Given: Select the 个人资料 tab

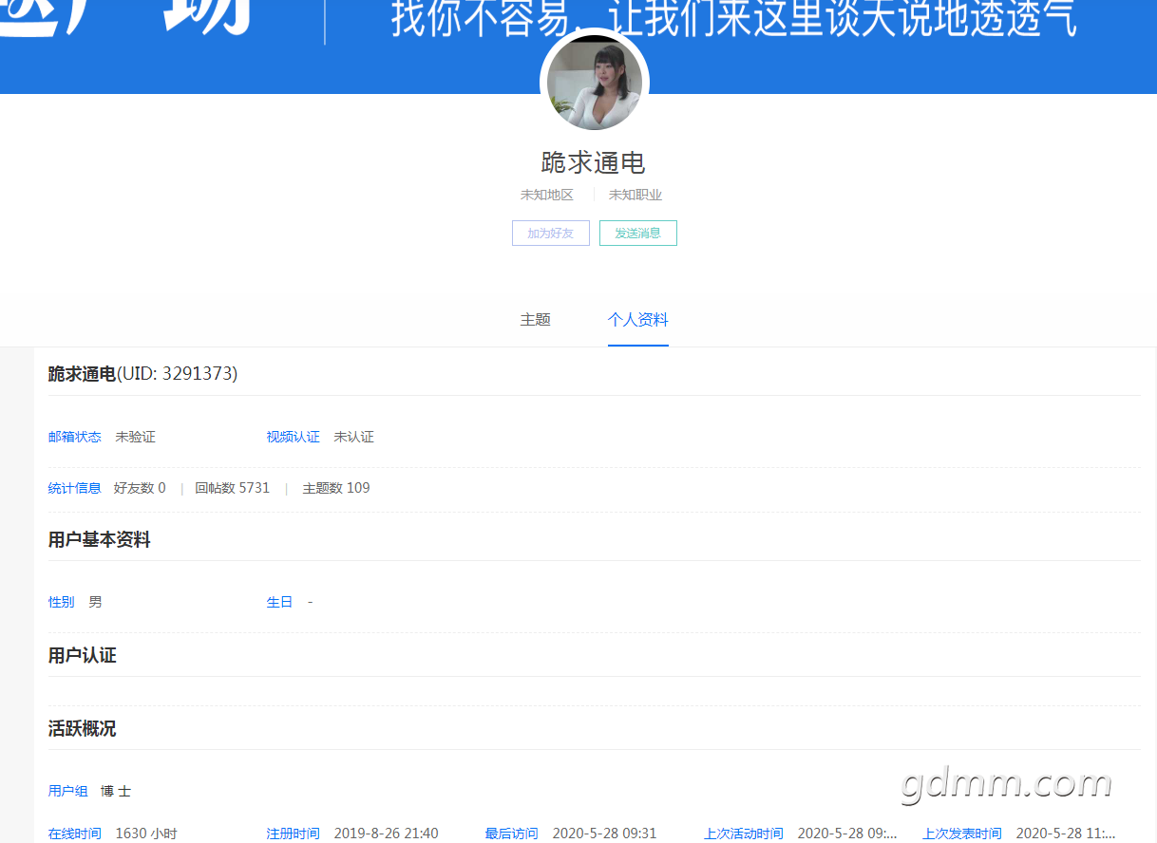Looking at the screenshot, I should pyautogui.click(x=638, y=320).
